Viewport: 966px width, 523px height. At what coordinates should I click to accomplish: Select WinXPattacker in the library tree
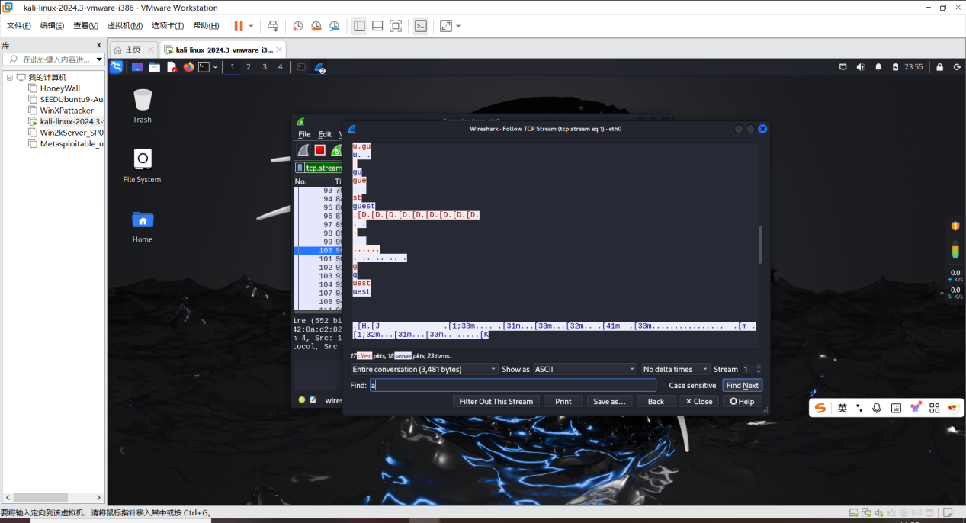(x=66, y=111)
